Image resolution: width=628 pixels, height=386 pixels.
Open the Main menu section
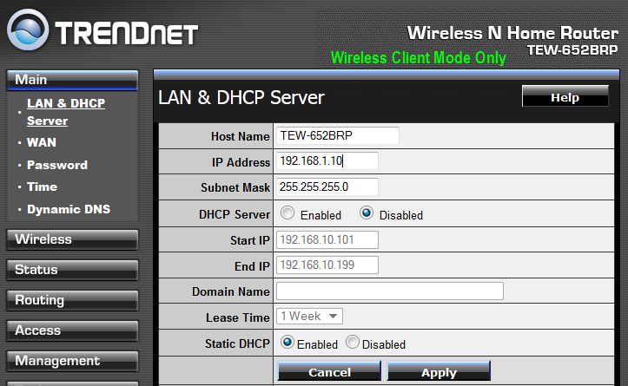(72, 80)
